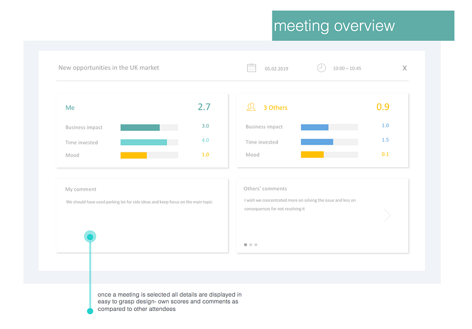Click the 3.0 Business impact value

point(206,126)
